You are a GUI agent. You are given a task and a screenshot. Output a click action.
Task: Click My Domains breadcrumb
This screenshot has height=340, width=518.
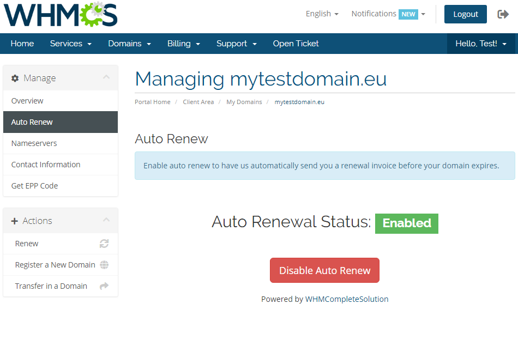tap(244, 102)
